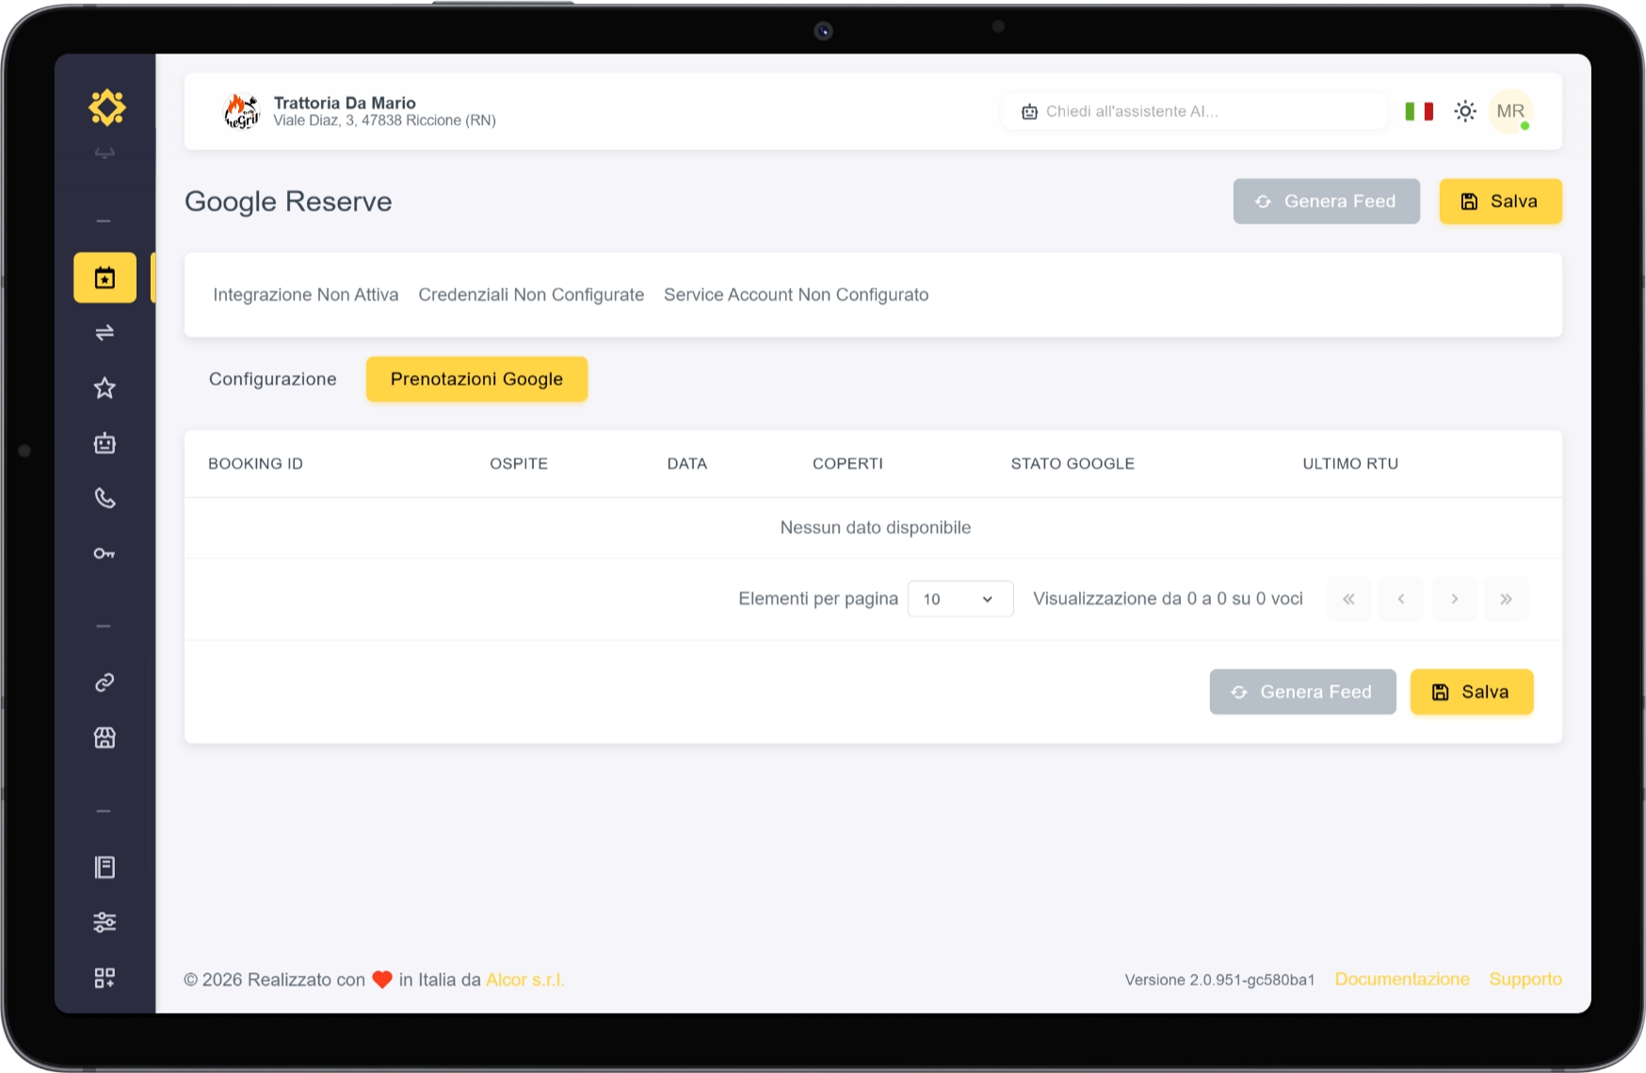Open the Alcor s.r.l. link

click(524, 980)
